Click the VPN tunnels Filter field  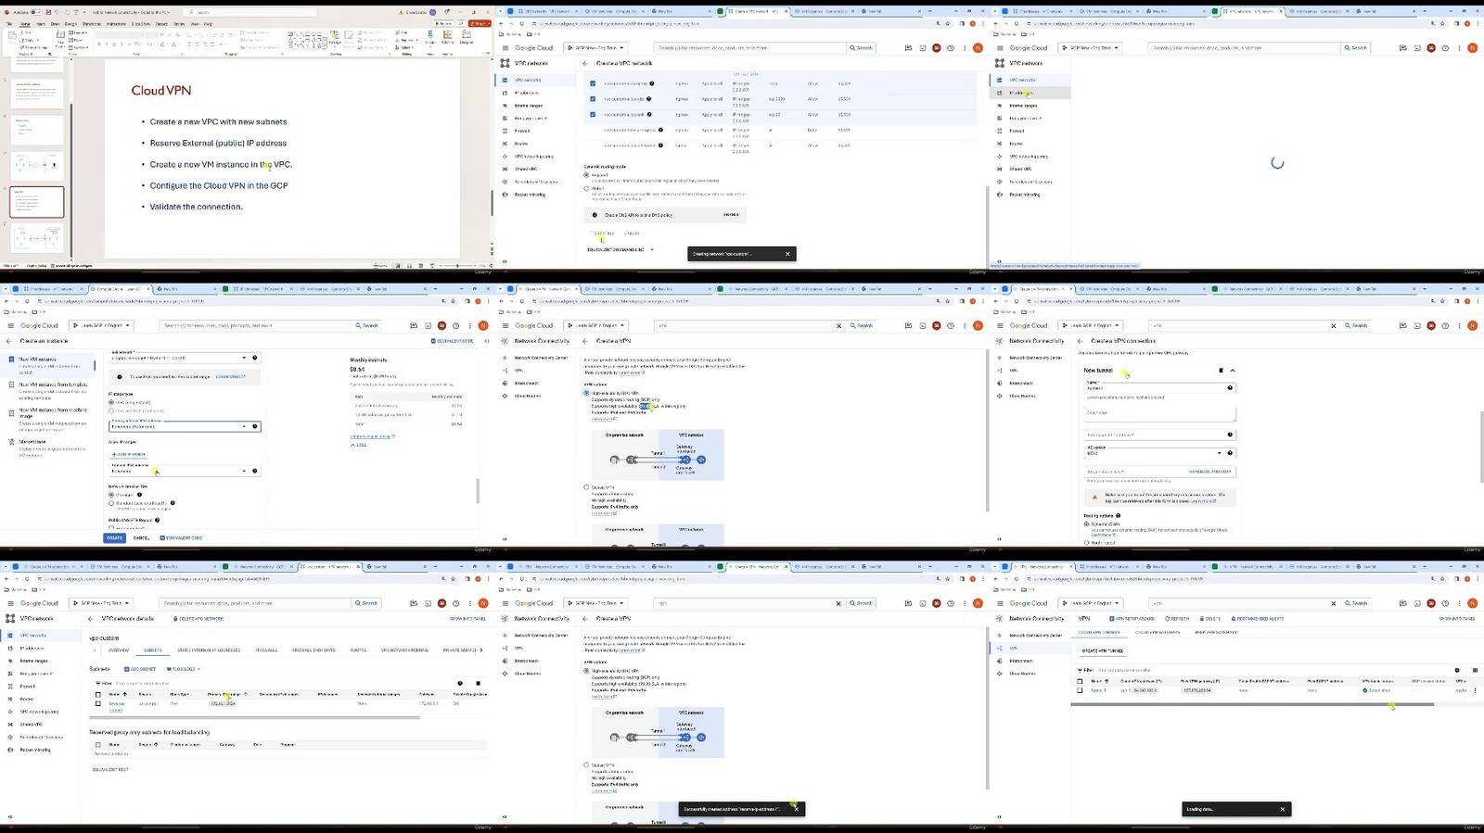pyautogui.click(x=1261, y=670)
